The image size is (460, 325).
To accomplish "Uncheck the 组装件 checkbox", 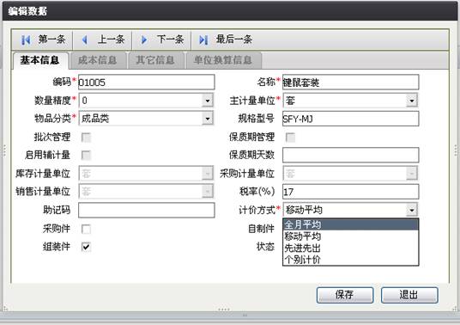I will [86, 247].
